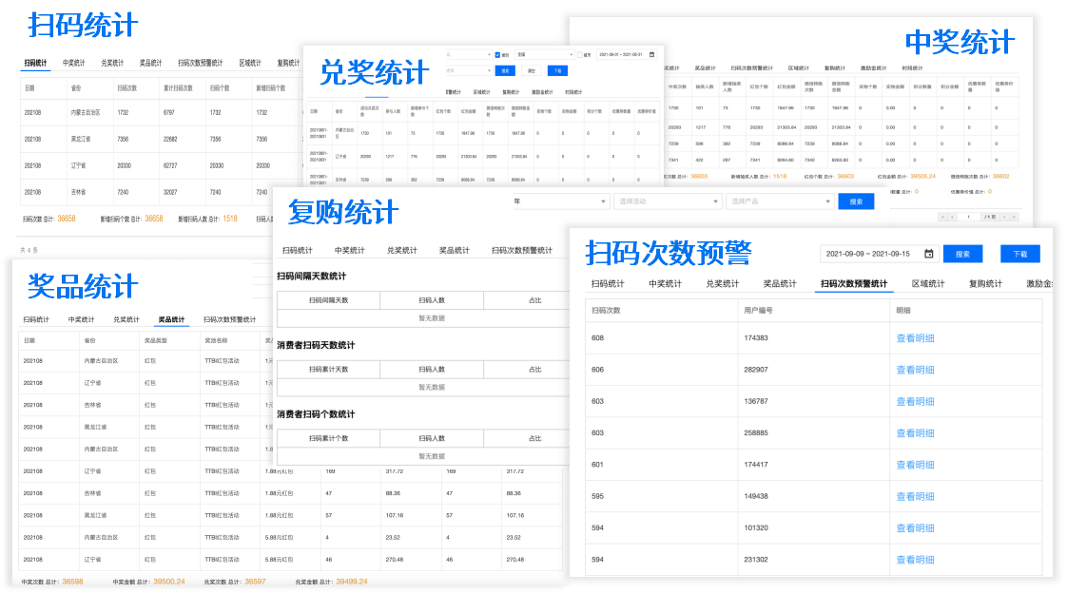The image size is (1067, 593).
Task: Click 搜索 button beside 2021-09-09 date range
Action: point(962,254)
